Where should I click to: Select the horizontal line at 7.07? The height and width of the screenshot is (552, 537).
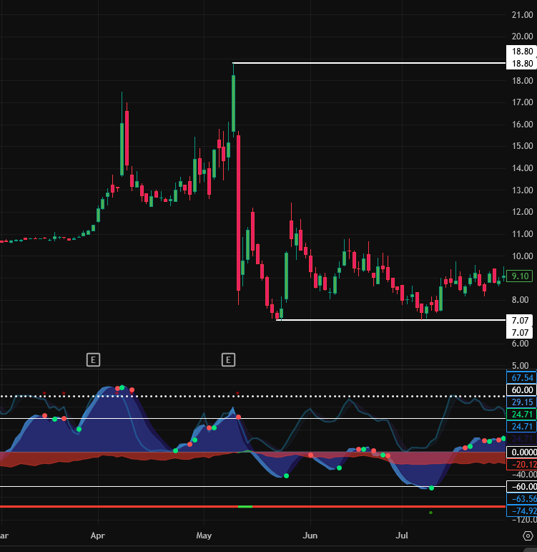[391, 320]
